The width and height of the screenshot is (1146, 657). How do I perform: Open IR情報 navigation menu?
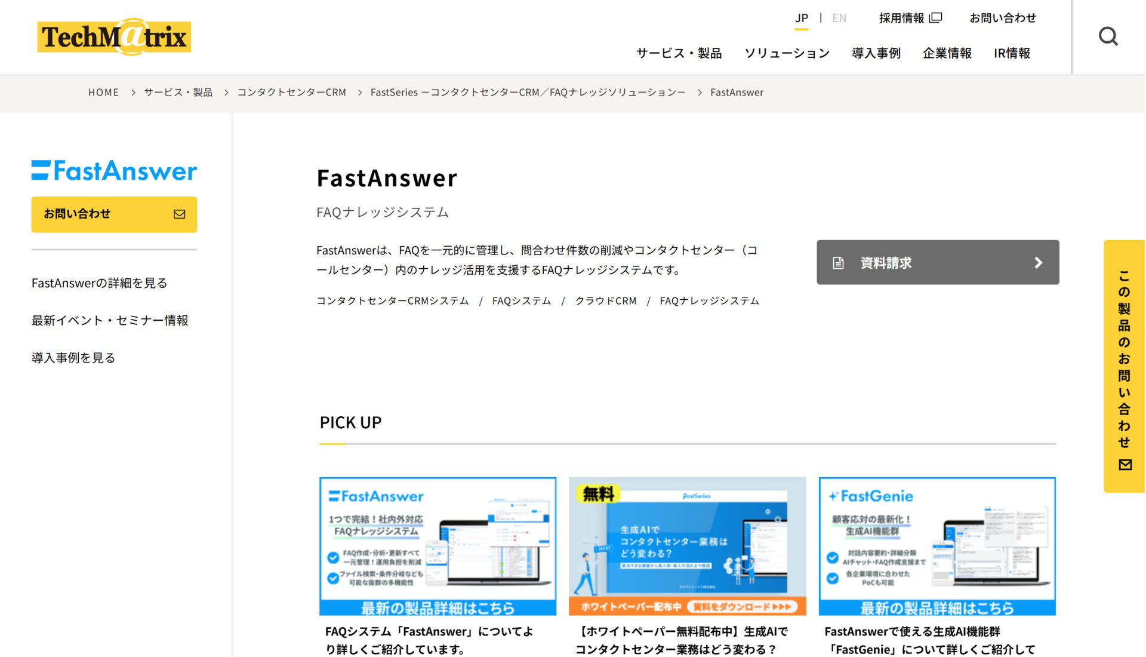tap(1012, 53)
